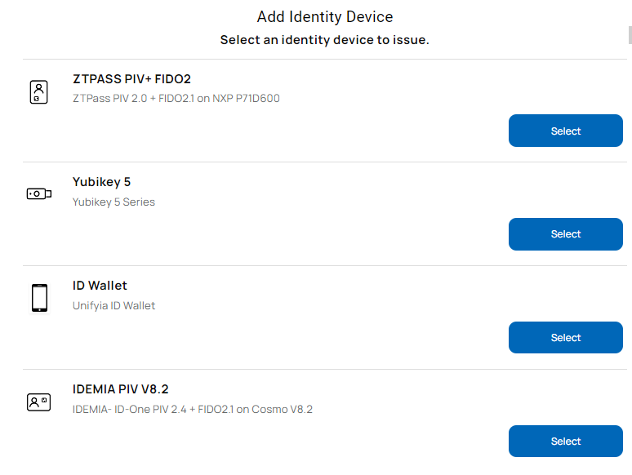Click the 'Select an identity device to issue' subtitle
The width and height of the screenshot is (632, 475).
tap(324, 40)
